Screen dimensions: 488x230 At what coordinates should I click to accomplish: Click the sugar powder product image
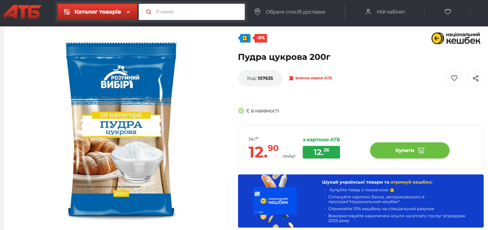point(121,130)
